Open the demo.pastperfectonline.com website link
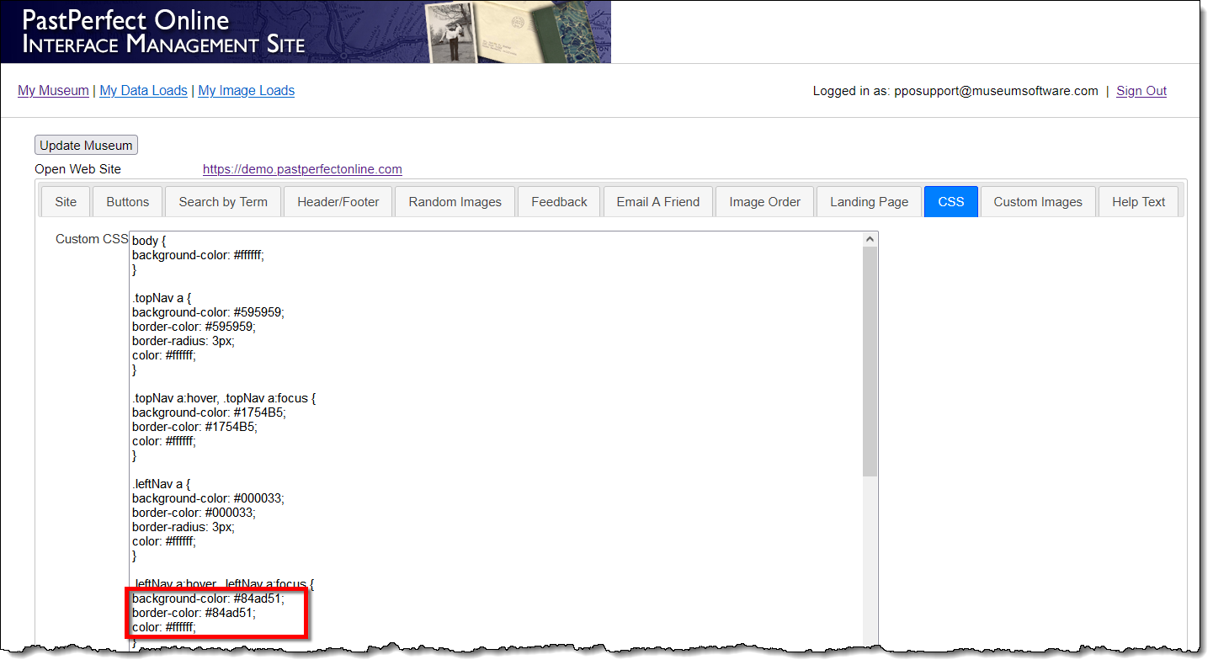The width and height of the screenshot is (1213, 665). pyautogui.click(x=301, y=168)
